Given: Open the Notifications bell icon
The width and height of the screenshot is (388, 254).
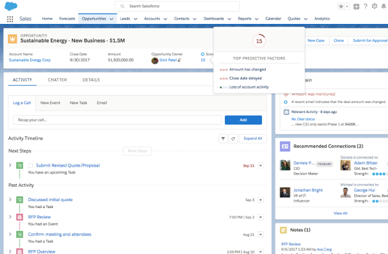Looking at the screenshot, I should 383,6.
